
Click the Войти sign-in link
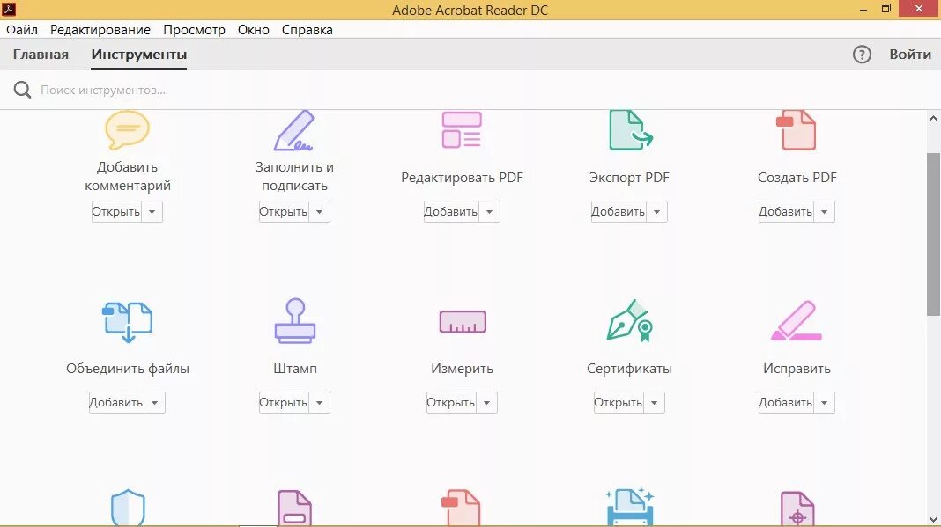pos(910,55)
